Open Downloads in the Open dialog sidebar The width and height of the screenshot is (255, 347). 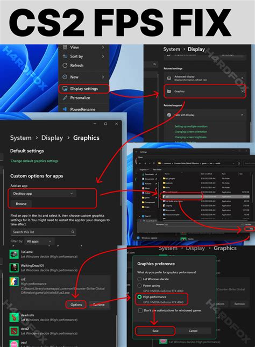click(149, 174)
